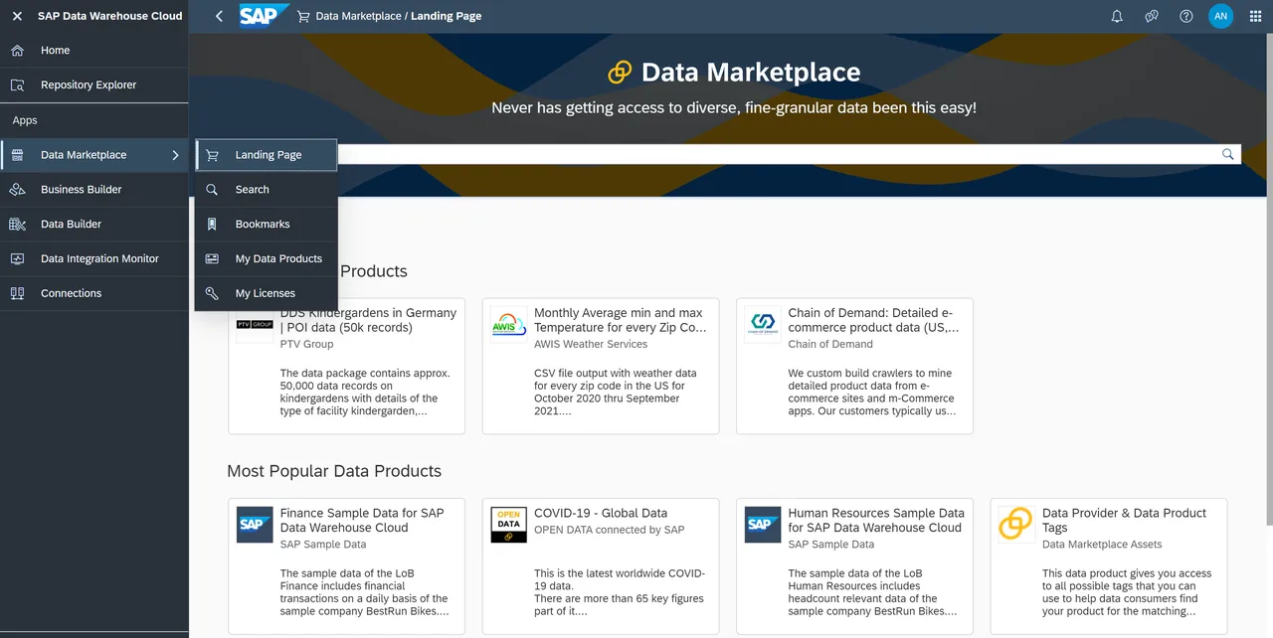Open Chain of Demand e-commerce product data card
Image resolution: width=1273 pixels, height=638 pixels.
854,366
